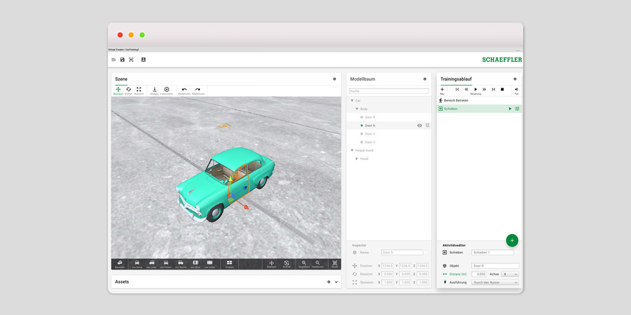The image size is (631, 315).
Task: Select the Skalieren scale tool
Action: (139, 91)
